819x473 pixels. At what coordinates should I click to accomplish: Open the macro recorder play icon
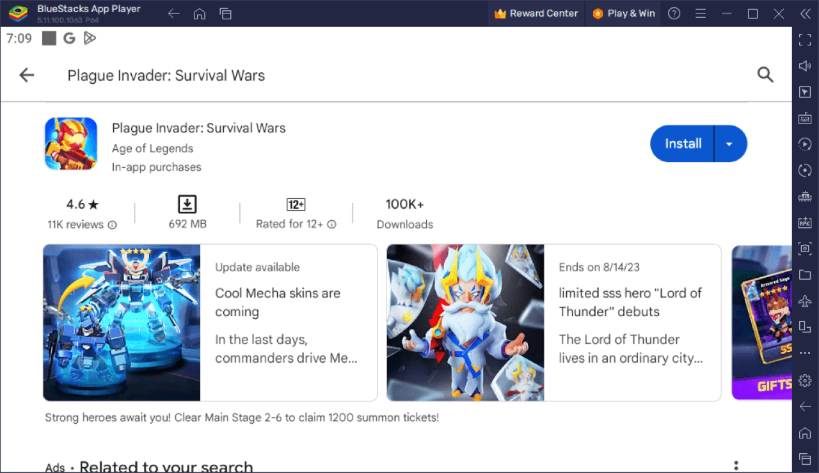click(x=805, y=145)
